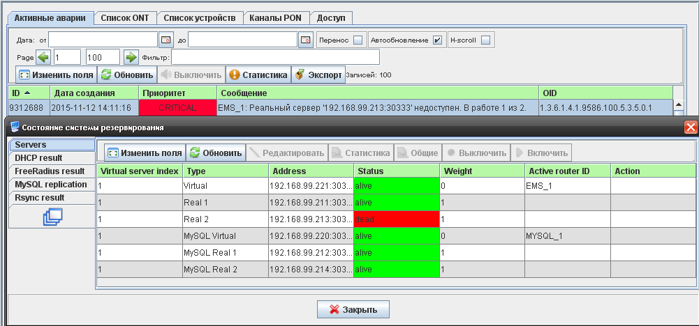
Task: Switch to the Список ONT tab
Action: coord(125,18)
